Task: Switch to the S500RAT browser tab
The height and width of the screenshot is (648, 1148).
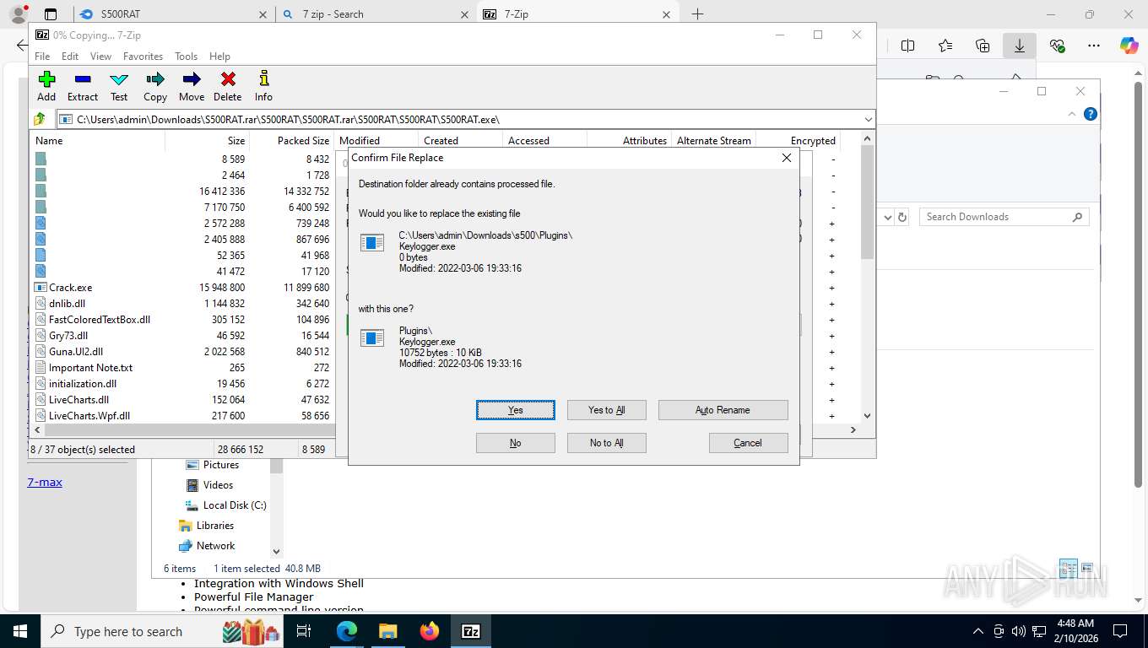Action: coord(173,14)
